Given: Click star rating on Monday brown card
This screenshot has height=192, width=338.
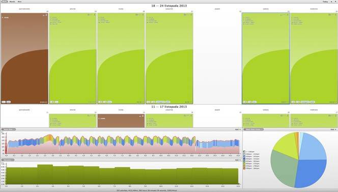Looking at the screenshot, I should (x=44, y=102).
